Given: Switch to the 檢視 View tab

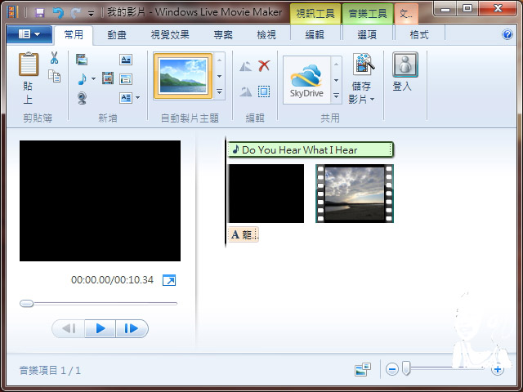Looking at the screenshot, I should [x=266, y=34].
